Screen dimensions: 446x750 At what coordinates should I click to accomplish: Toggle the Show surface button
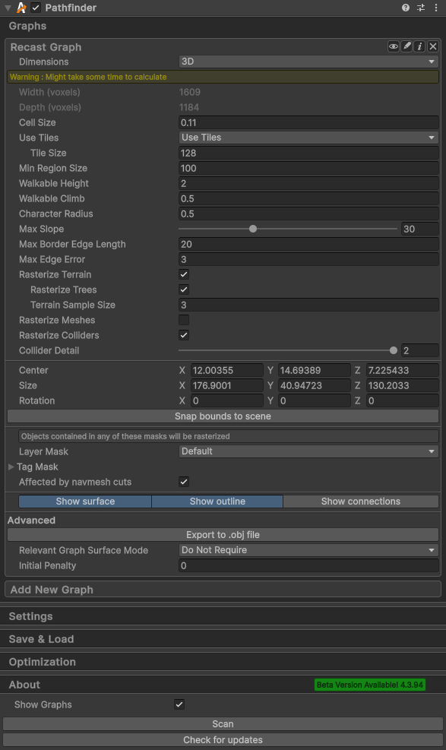85,502
